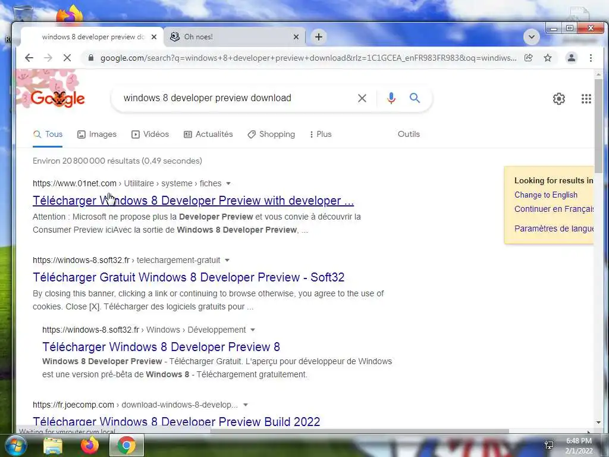Choose Change to English
The height and width of the screenshot is (457, 609).
coord(546,195)
